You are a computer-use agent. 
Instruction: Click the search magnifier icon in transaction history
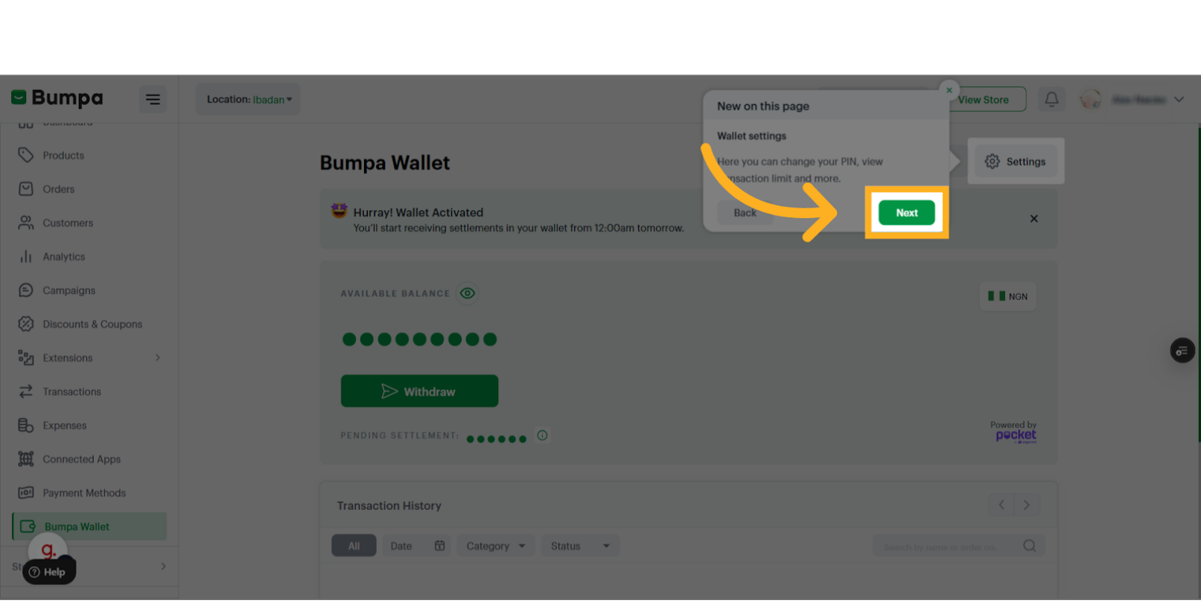1029,546
